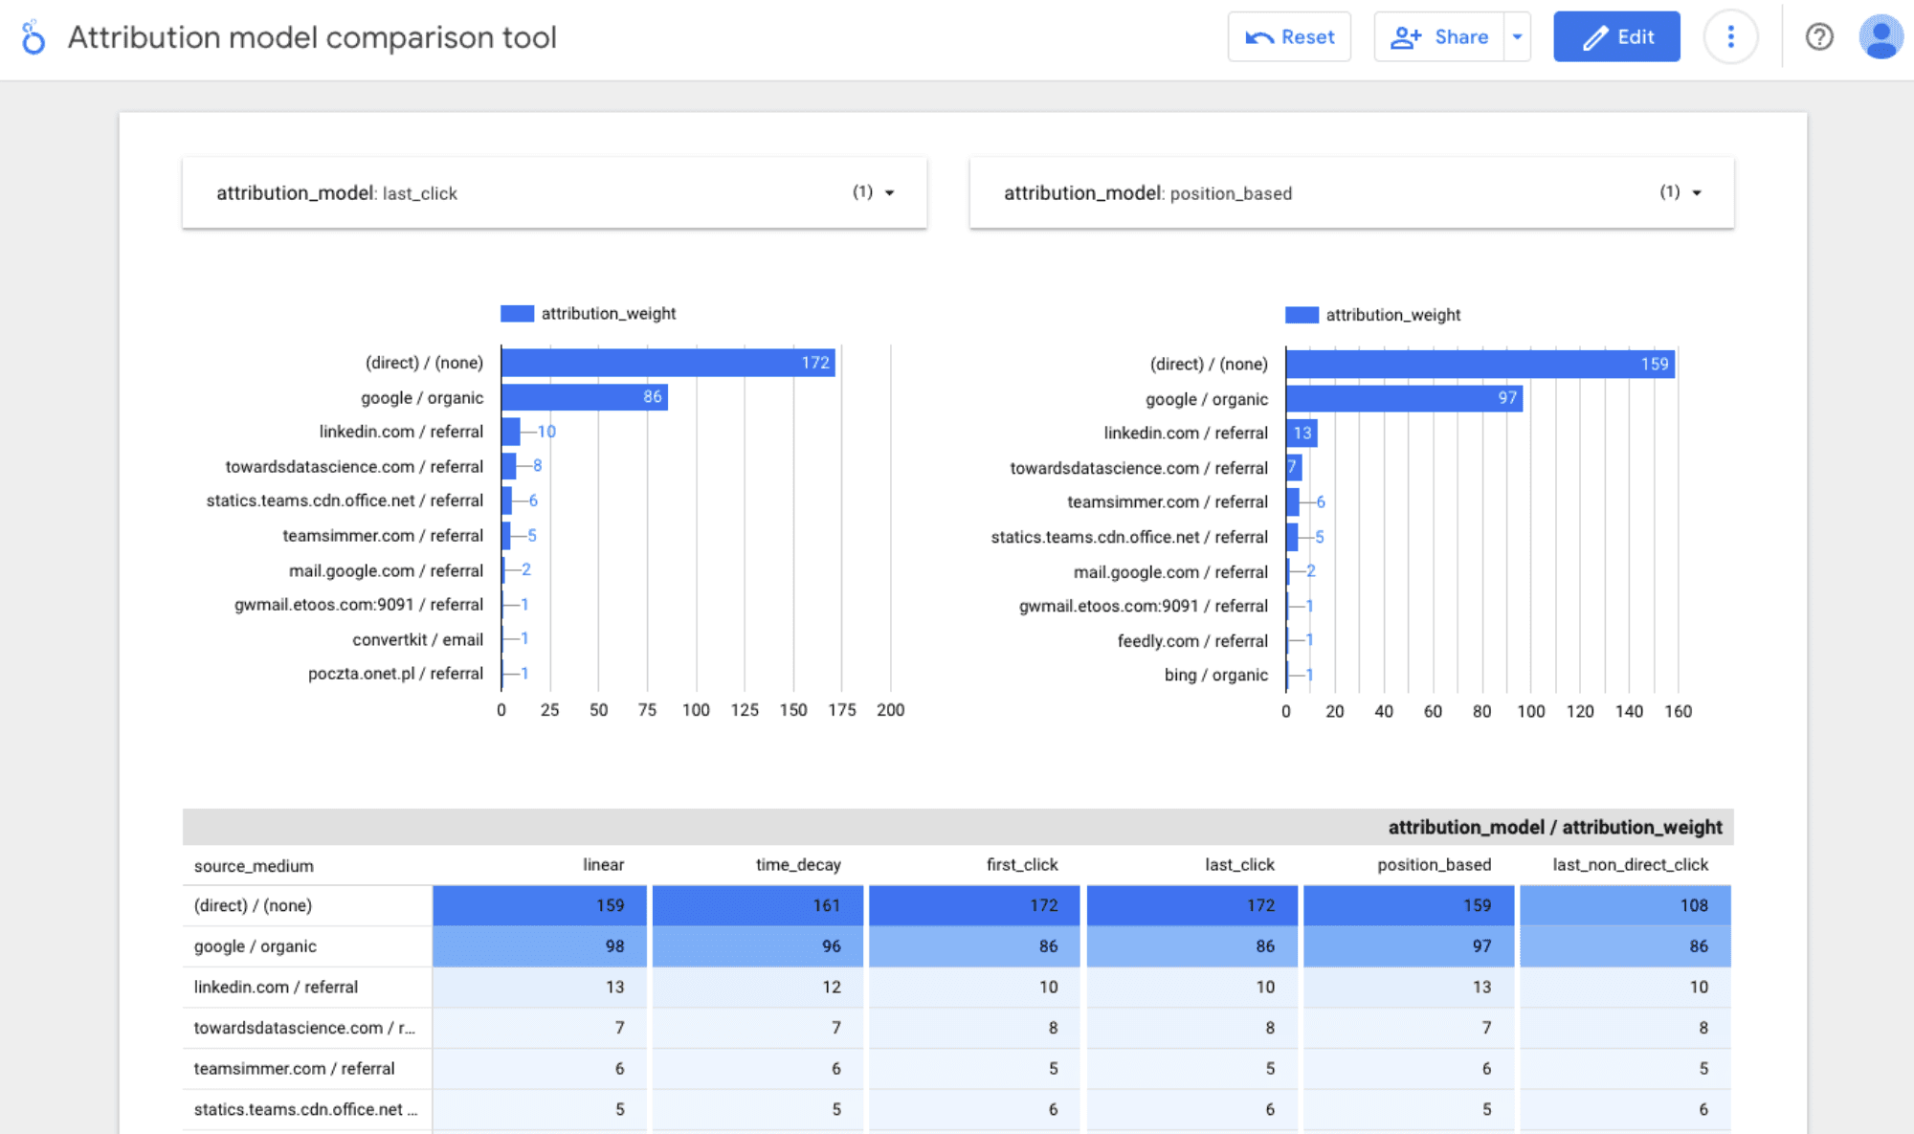Open the attribution_model filter selector left panel
The width and height of the screenshot is (1914, 1134).
click(x=891, y=191)
